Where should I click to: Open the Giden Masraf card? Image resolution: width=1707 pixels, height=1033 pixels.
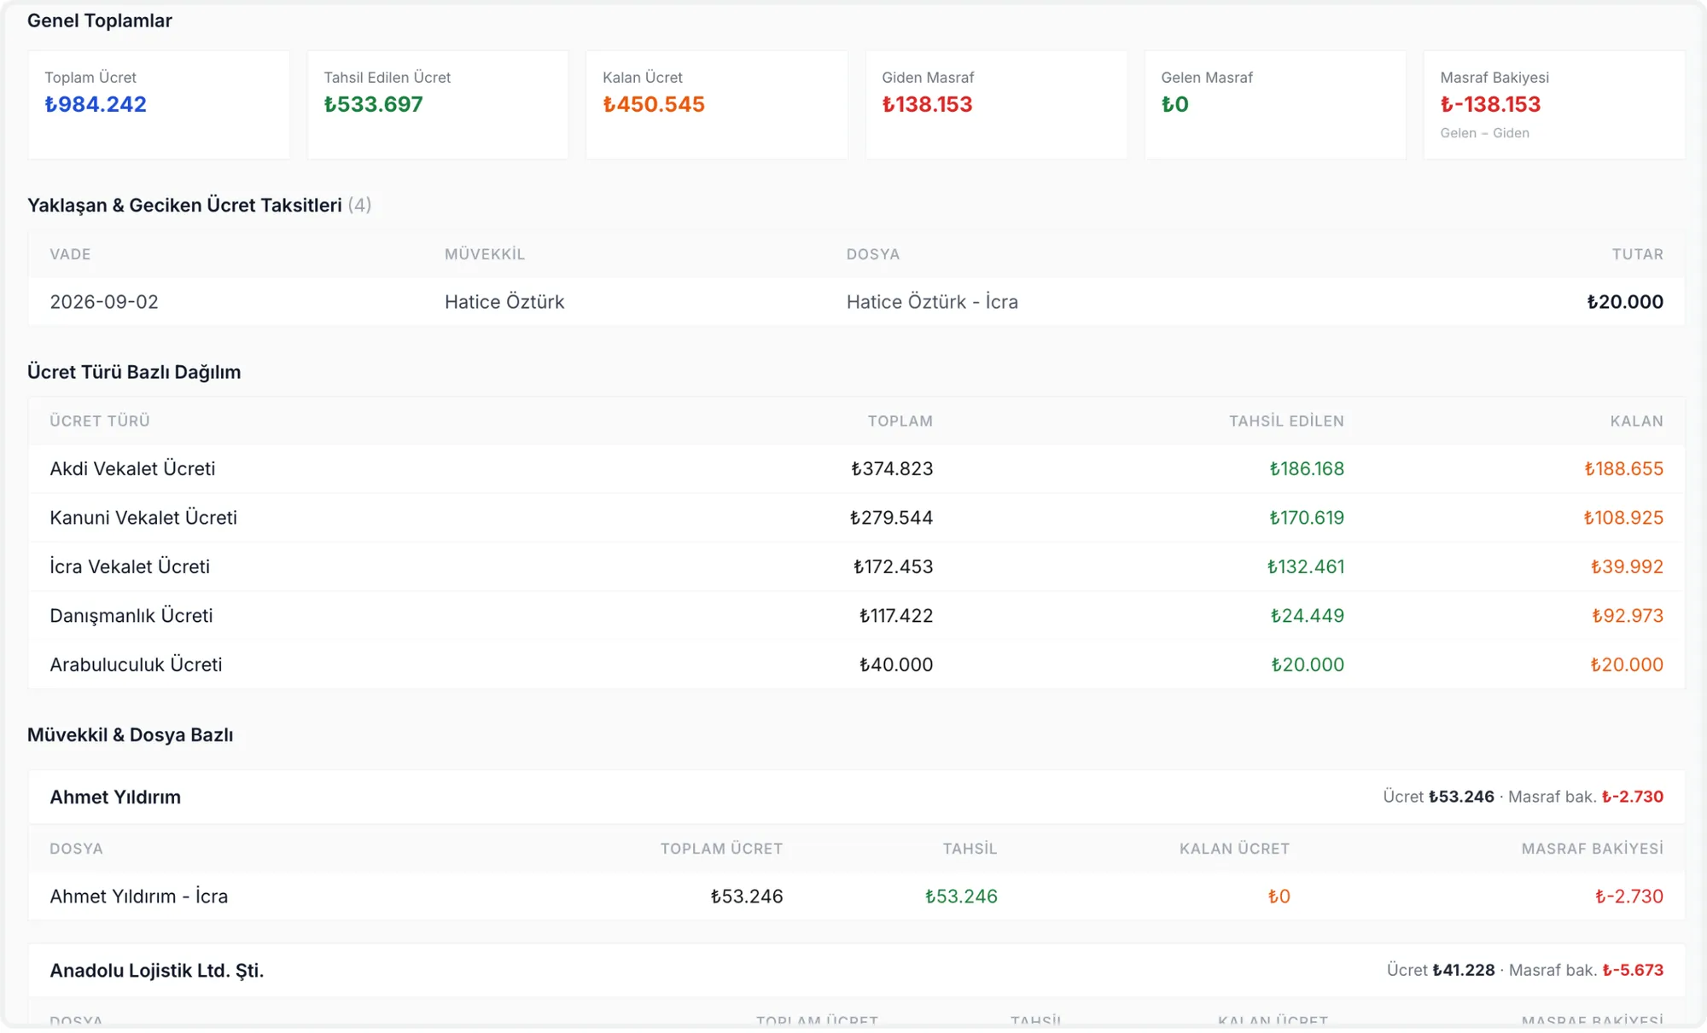coord(996,105)
